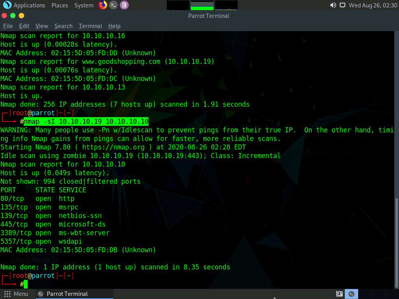Launch terminal from top panel launcher
Image resolution: width=399 pixels, height=299 pixels.
[x=113, y=5]
